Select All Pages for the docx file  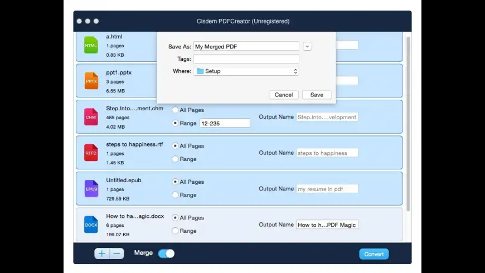[175, 218]
